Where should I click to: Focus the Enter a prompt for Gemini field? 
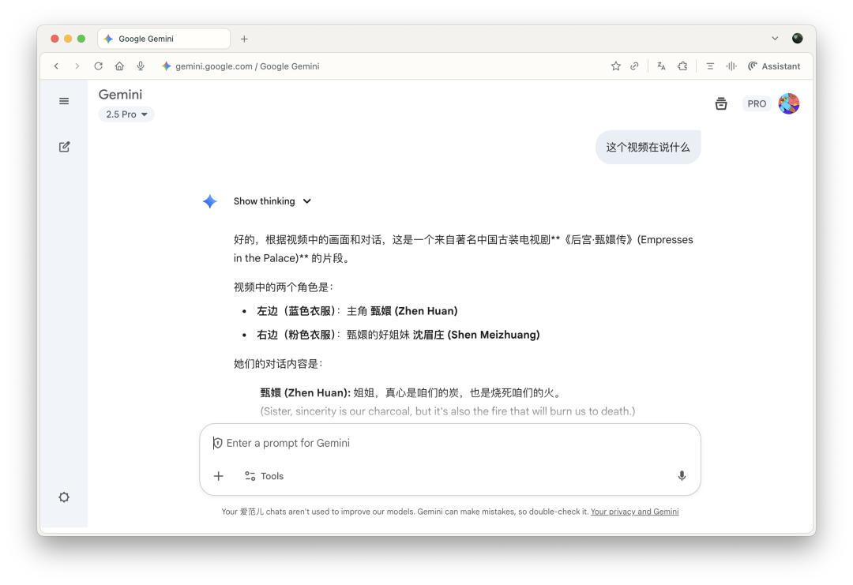(450, 443)
